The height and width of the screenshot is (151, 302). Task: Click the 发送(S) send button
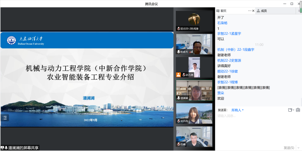tap(289, 148)
